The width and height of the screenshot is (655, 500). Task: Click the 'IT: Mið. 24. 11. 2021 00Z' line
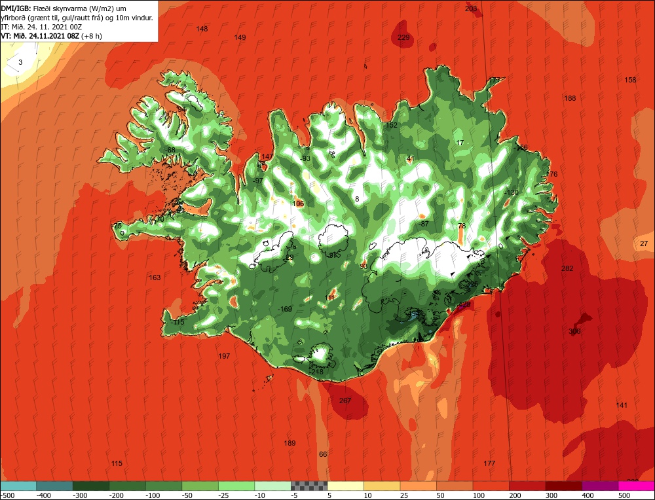41,27
